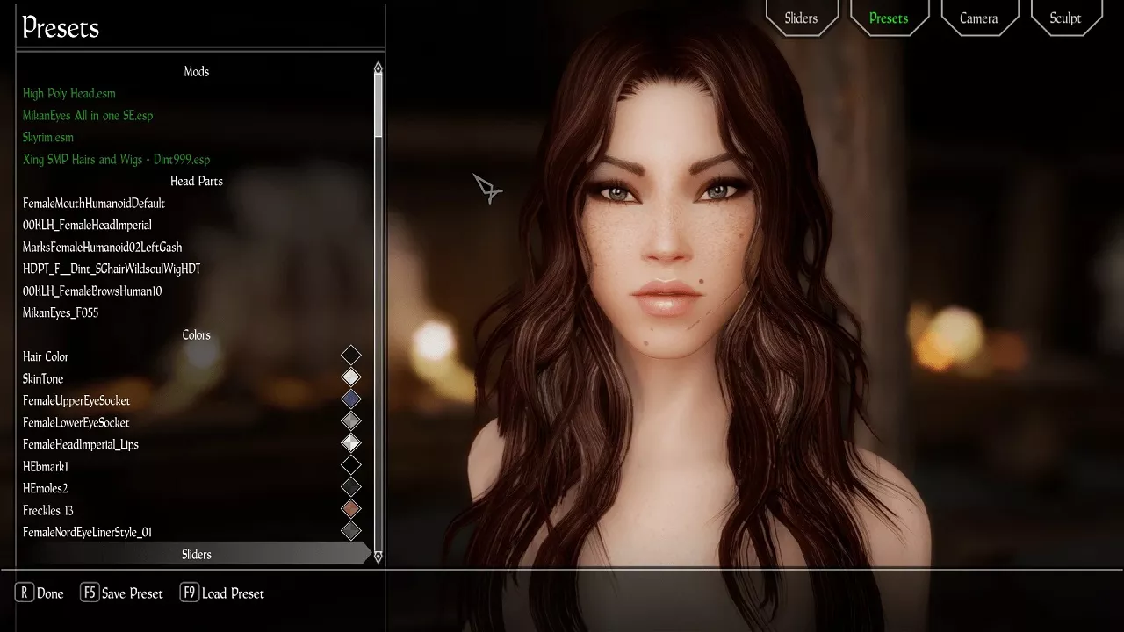Screen dimensions: 1124x632
Task: Click the preset list scrollbar thumb
Action: click(x=378, y=104)
